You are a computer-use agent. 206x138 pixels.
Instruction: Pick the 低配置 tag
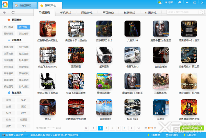coord(24,120)
